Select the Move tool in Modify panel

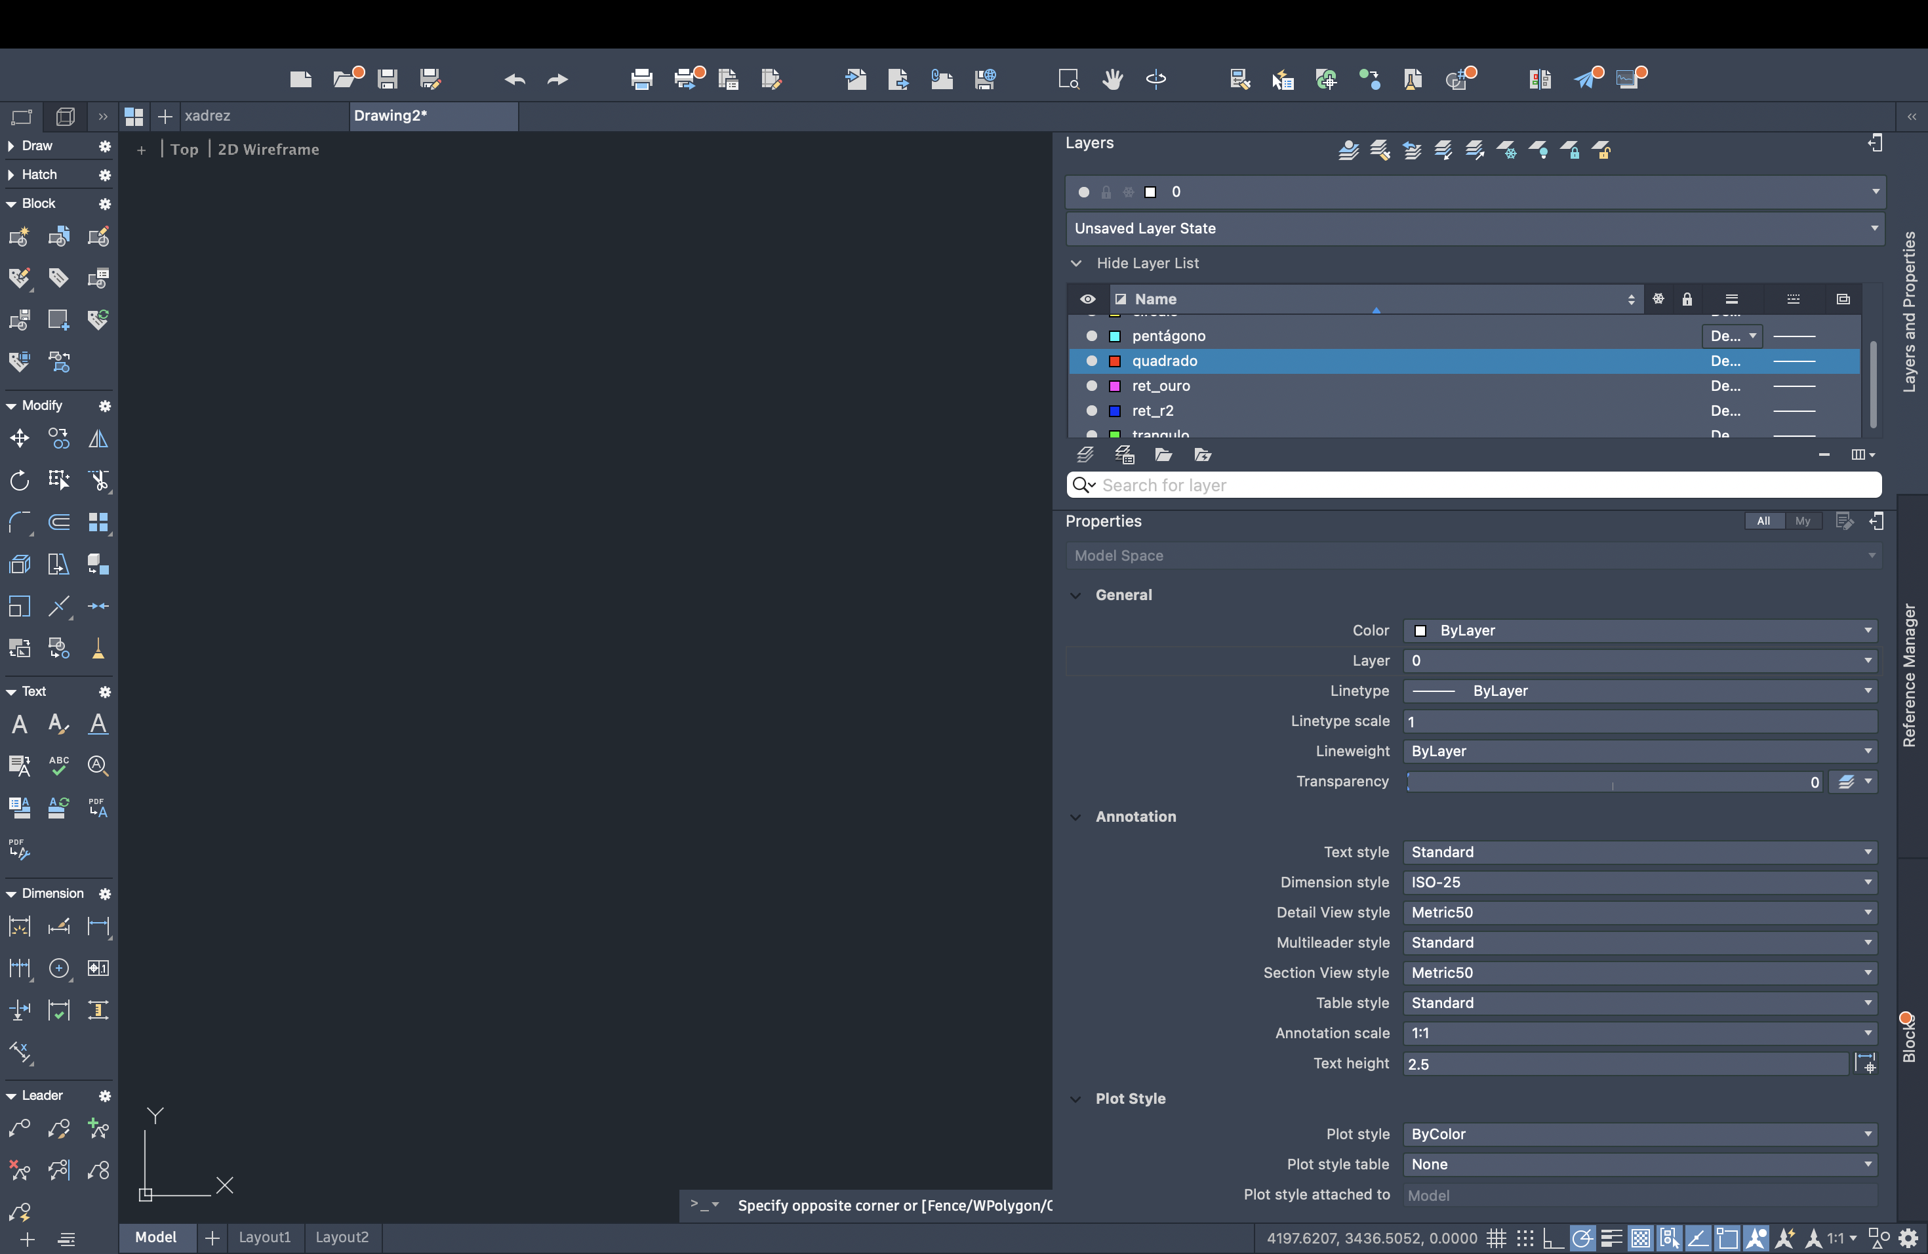coord(20,439)
